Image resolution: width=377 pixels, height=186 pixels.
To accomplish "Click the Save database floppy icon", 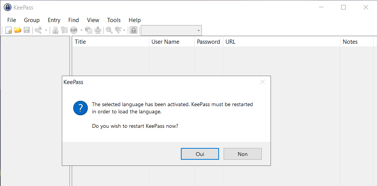I will pos(27,30).
